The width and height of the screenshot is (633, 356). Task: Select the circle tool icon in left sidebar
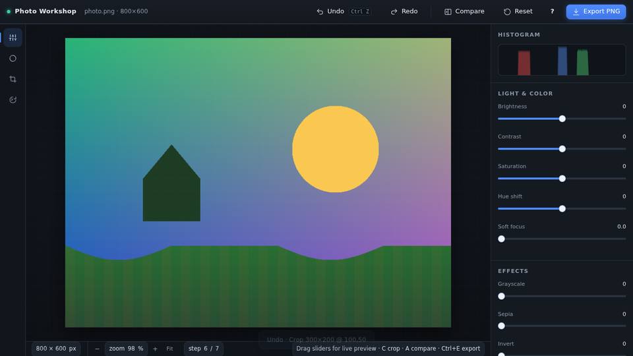(13, 59)
